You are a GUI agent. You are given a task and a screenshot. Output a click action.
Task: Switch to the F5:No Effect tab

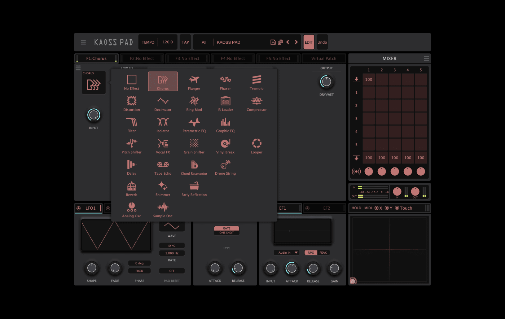click(x=278, y=58)
